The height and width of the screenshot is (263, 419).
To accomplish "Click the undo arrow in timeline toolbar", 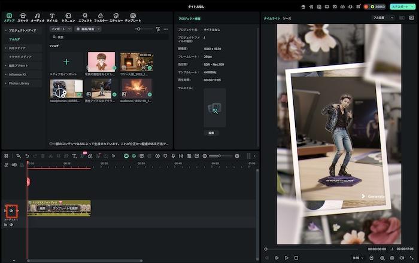I will (x=27, y=156).
